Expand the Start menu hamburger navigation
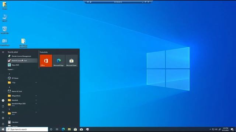 3,52
